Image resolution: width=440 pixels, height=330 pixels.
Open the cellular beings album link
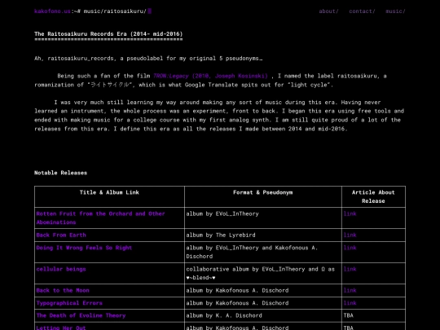pyautogui.click(x=61, y=269)
